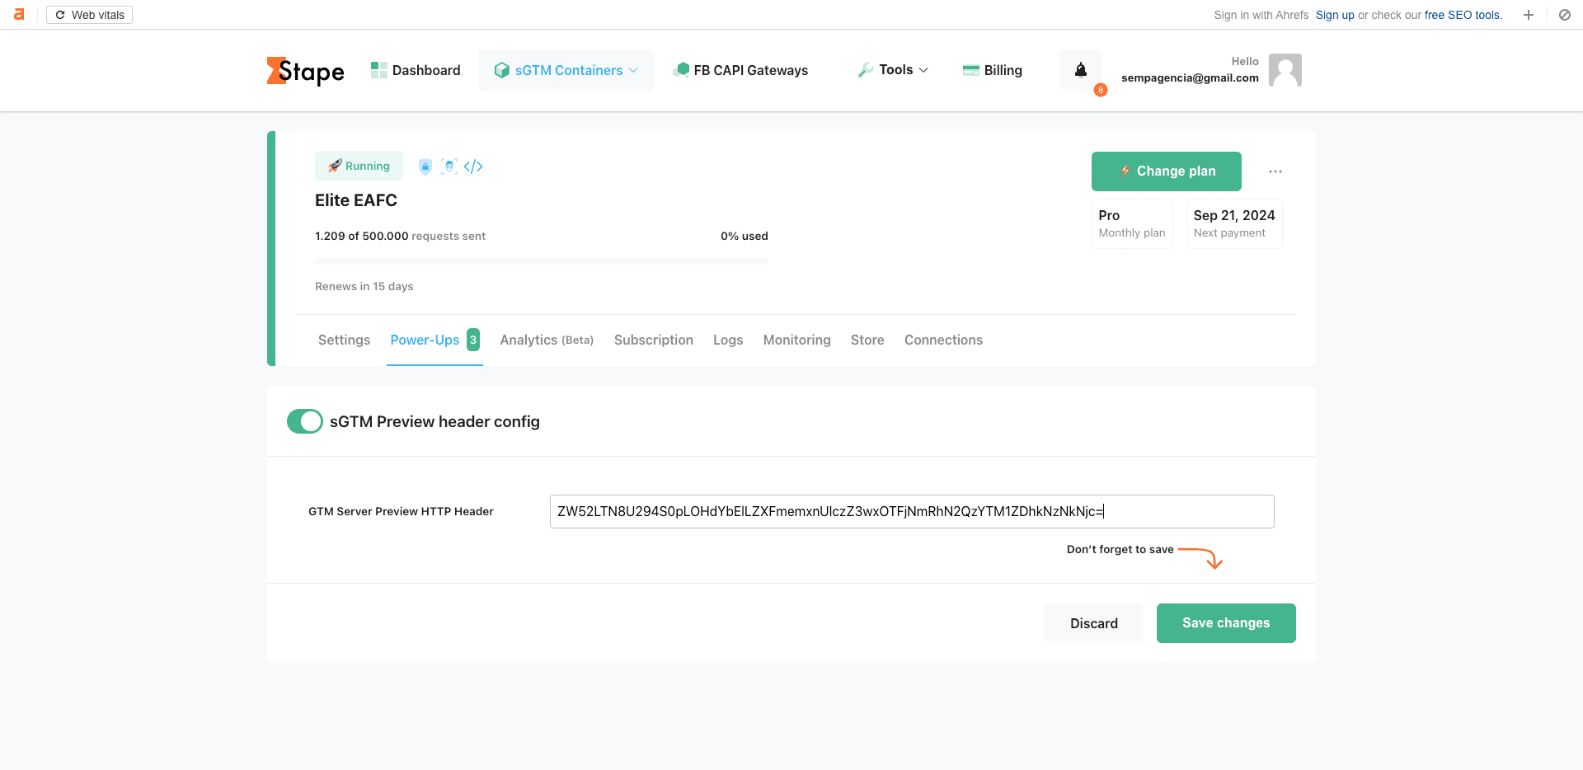Viewport: 1583px width, 770px height.
Task: Open the Web vitals toolbar button
Action: [x=89, y=15]
